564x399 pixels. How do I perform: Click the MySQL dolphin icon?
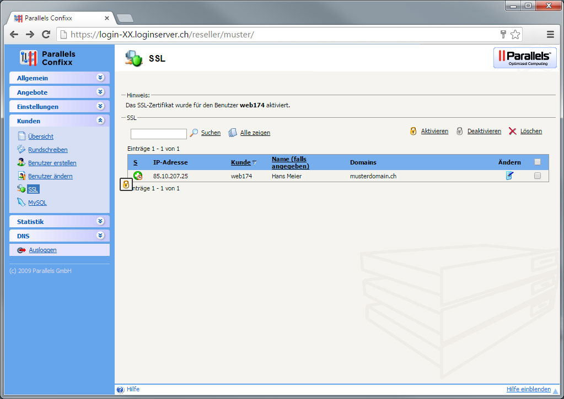pyautogui.click(x=21, y=202)
